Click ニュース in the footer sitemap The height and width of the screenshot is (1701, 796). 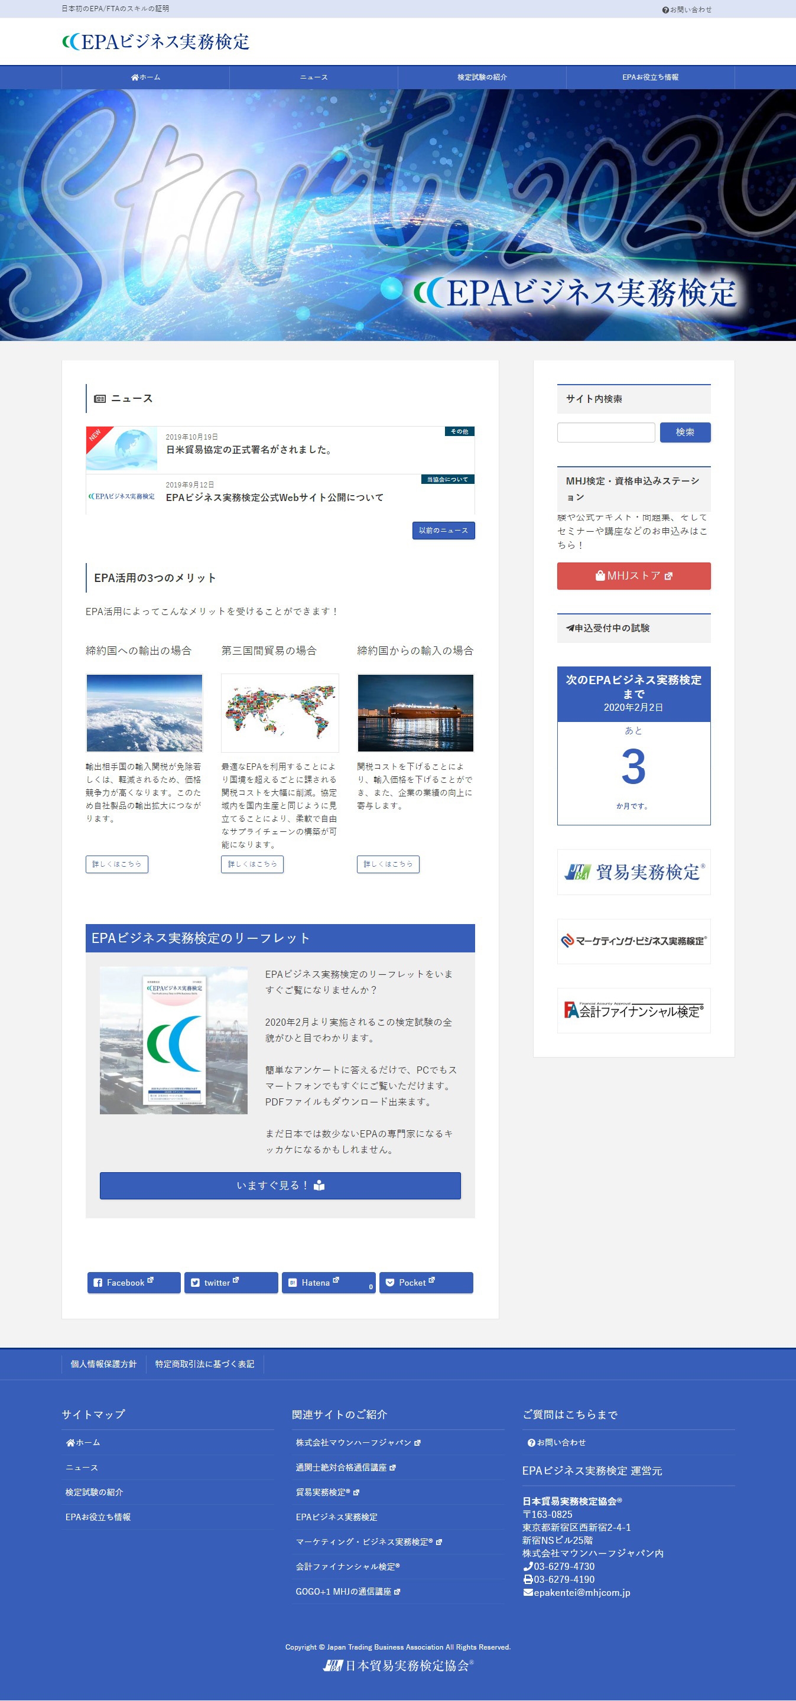82,1467
